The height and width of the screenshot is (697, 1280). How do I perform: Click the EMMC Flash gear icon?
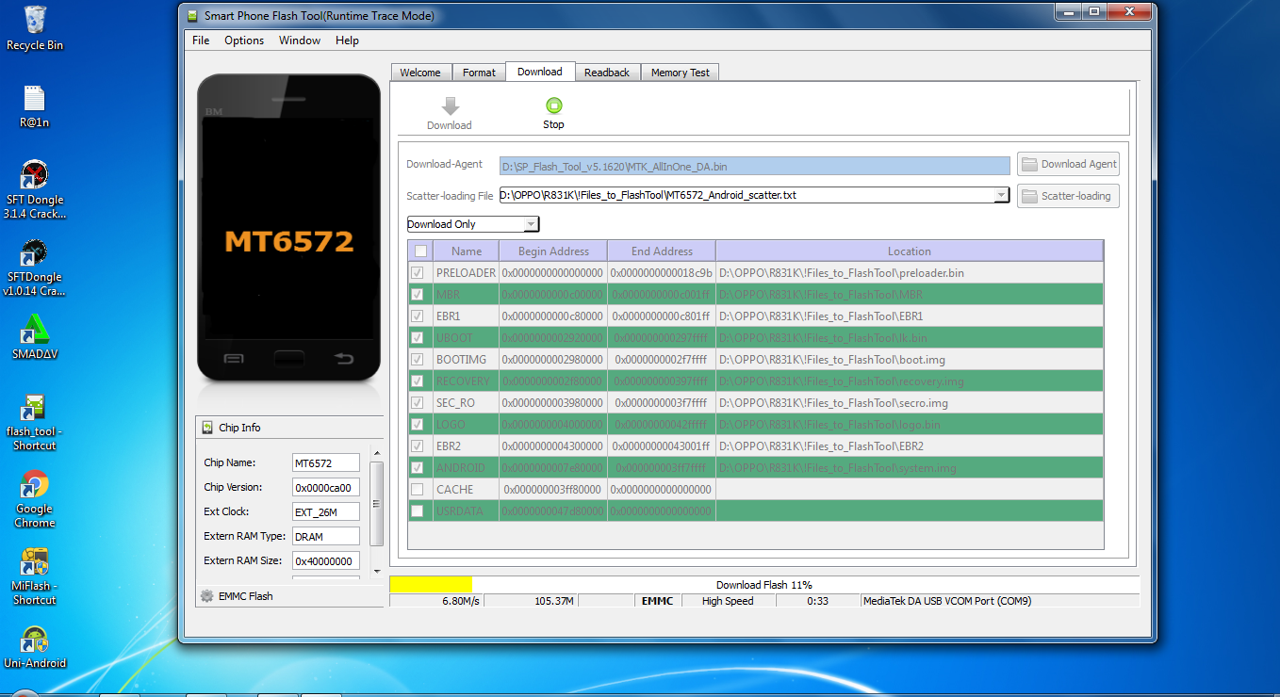point(206,596)
